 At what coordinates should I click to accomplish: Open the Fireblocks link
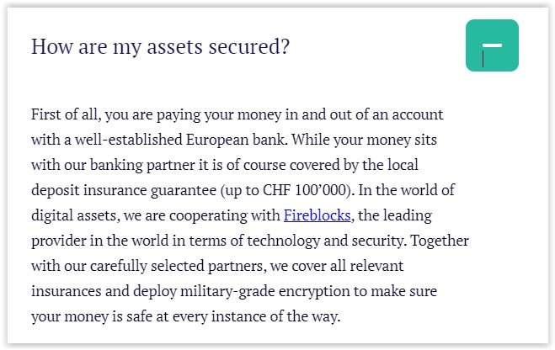coord(317,215)
